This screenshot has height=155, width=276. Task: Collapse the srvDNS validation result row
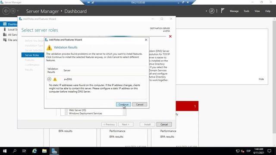point(49,79)
